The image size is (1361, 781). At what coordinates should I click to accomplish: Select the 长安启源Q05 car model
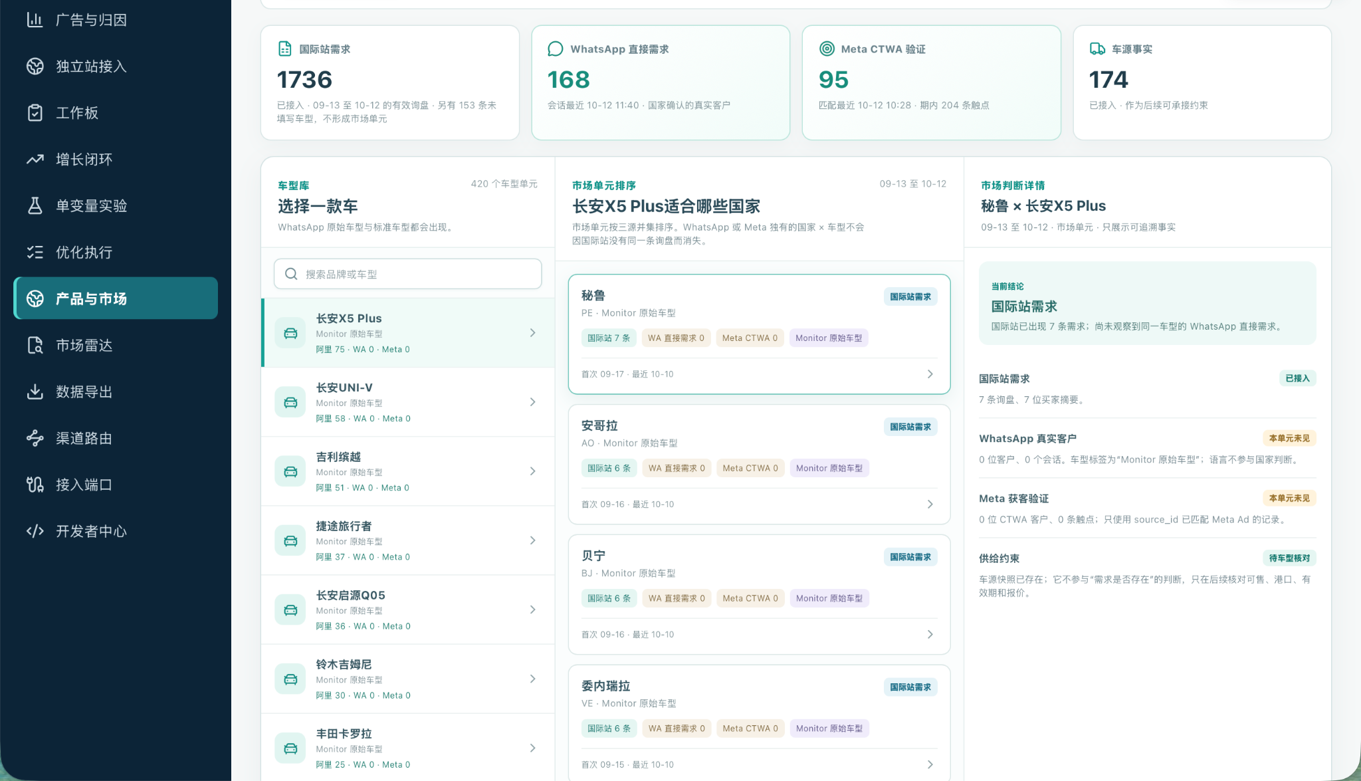408,610
